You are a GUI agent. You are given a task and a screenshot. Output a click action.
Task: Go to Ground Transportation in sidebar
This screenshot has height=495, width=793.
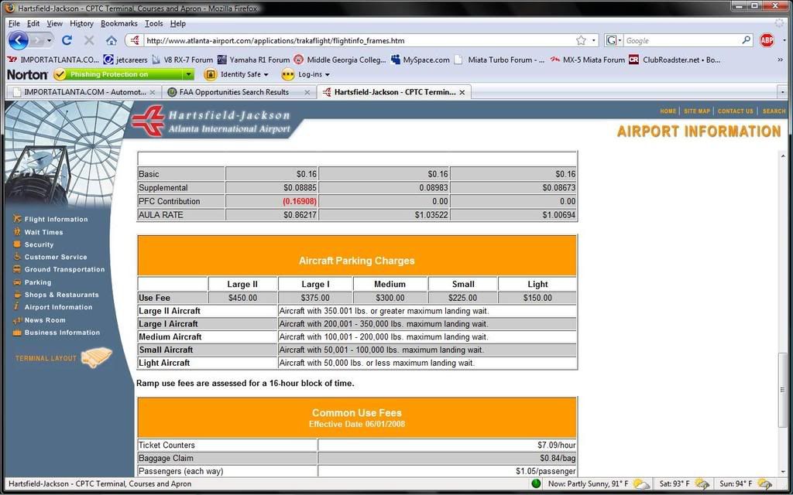click(x=64, y=269)
